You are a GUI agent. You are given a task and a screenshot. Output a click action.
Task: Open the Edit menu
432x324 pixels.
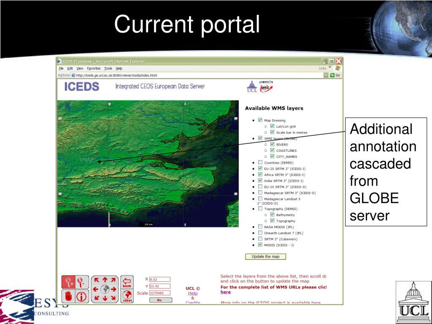tap(70, 68)
